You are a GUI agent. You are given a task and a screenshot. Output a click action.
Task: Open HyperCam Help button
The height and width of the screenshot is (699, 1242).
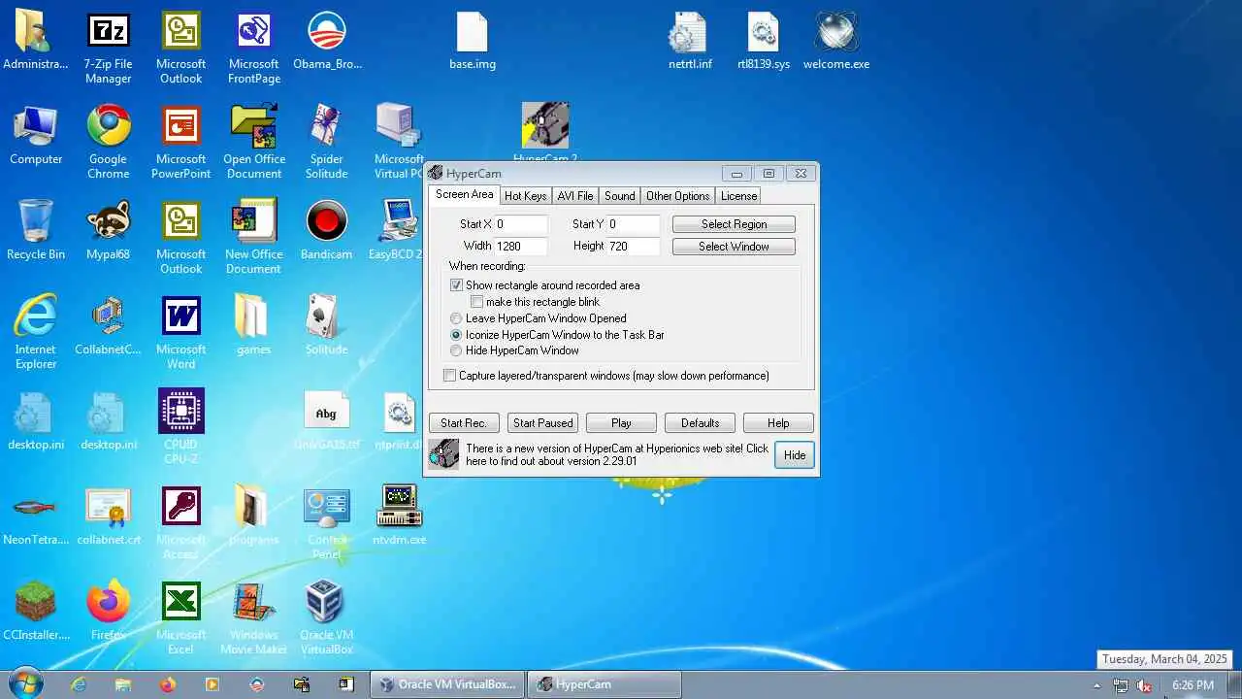pyautogui.click(x=778, y=423)
